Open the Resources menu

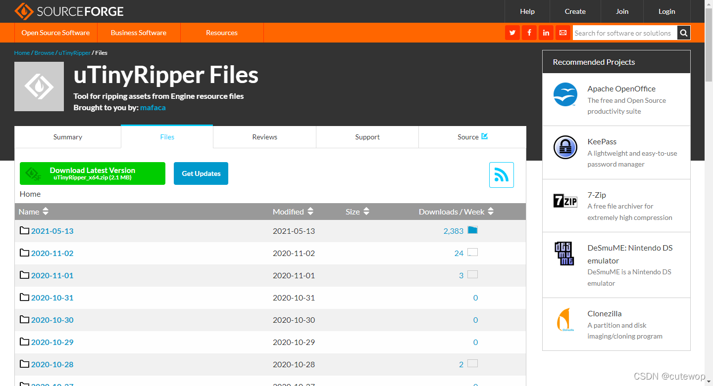(x=222, y=33)
